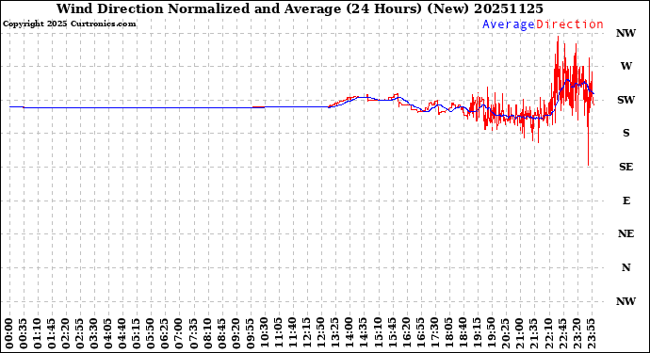Click the 12:50 time label
650x353 pixels.
click(x=321, y=333)
